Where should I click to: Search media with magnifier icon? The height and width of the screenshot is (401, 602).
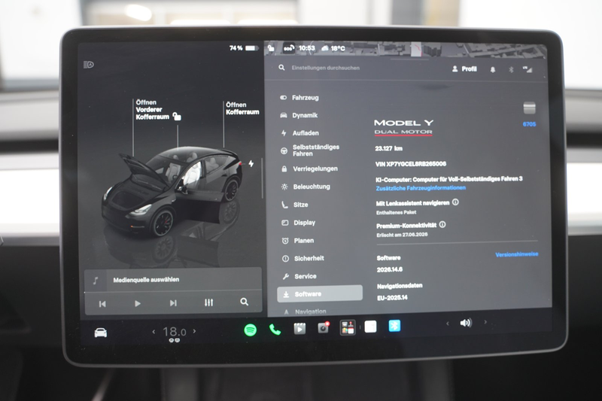point(244,302)
